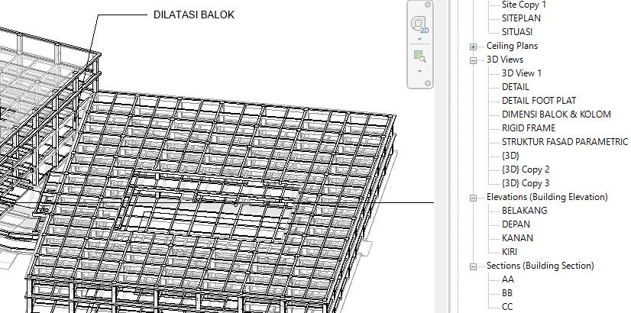
Task: Open the SITEPLAN view
Action: coord(521,18)
